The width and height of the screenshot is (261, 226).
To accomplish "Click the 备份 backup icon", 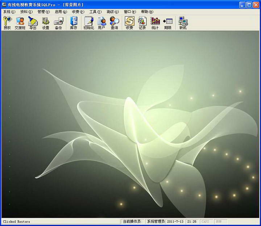I will [58, 23].
